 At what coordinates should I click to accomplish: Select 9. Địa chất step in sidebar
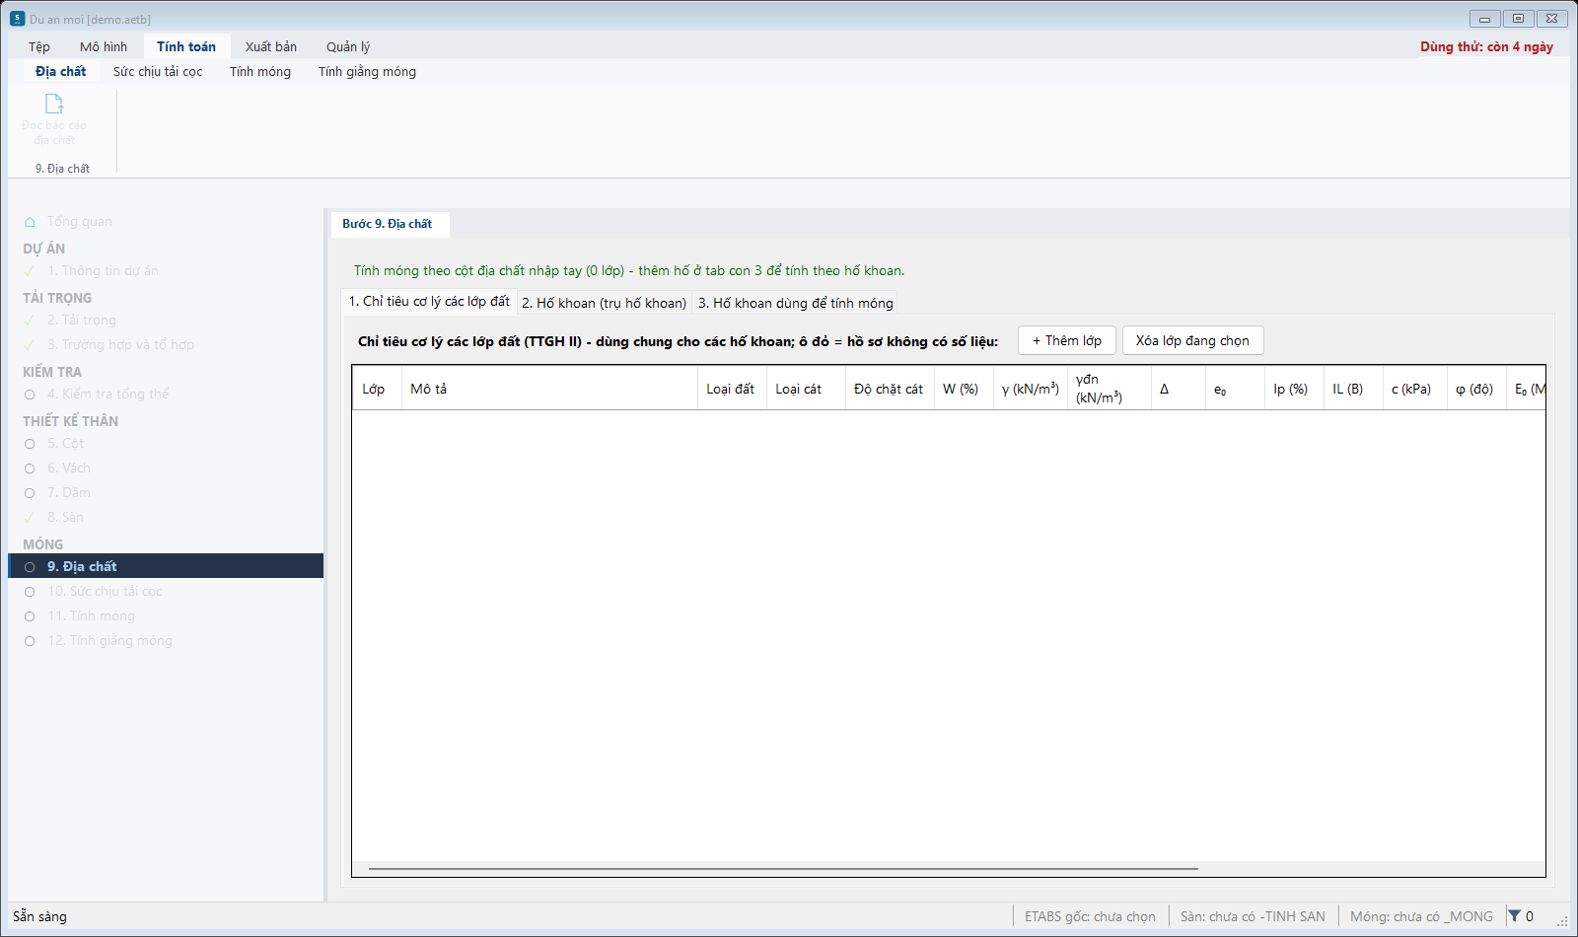[x=166, y=566]
